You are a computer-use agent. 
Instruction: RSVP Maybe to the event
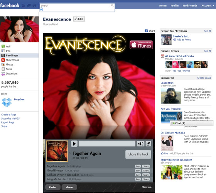click(187, 71)
